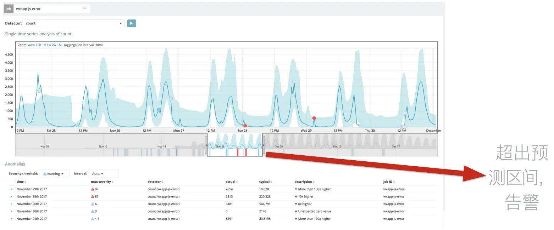
Task: Open the Severity threshold warning dropdown
Action: click(54, 174)
